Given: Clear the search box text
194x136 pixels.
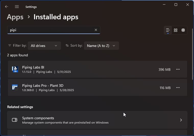Looking at the screenshot, I should 96,30.
